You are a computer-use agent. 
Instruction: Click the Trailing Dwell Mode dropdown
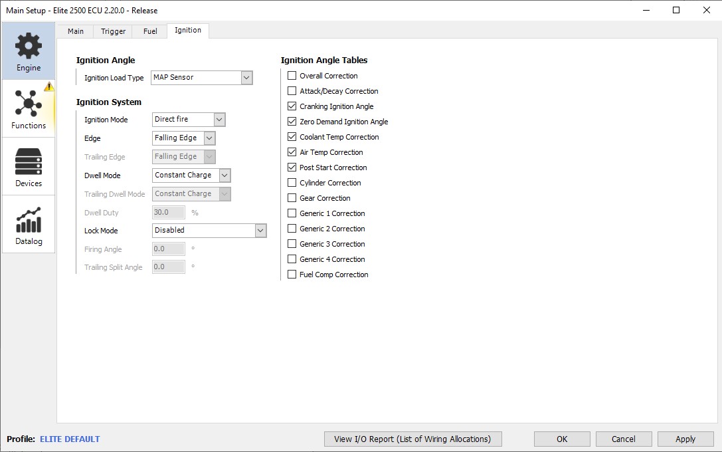coord(191,194)
